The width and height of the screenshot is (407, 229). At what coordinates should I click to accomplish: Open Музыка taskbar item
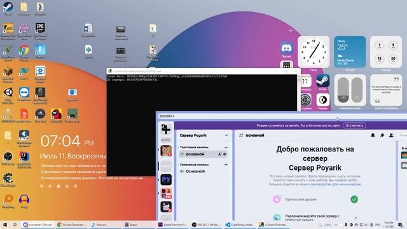106,225
